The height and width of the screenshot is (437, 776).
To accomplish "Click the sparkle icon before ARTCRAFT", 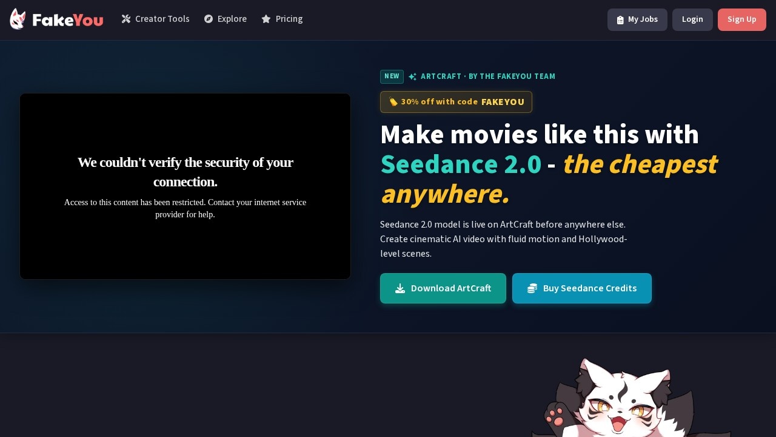I will point(412,76).
